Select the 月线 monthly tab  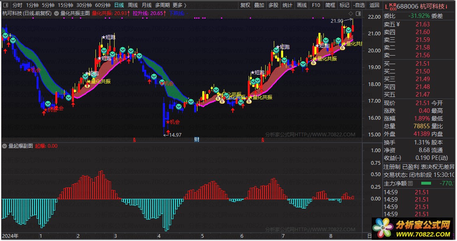146,5
